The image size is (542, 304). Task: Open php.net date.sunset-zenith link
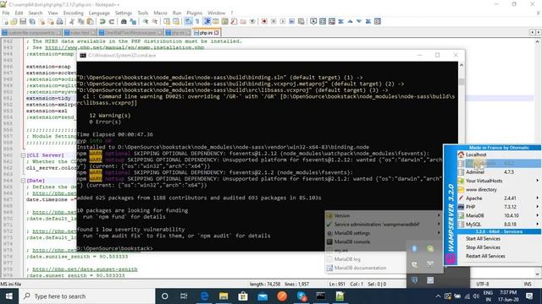point(85,269)
